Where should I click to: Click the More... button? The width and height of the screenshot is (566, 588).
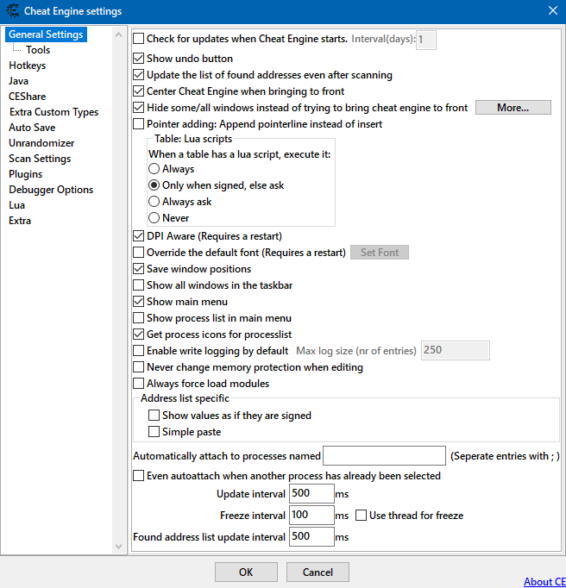tap(513, 108)
